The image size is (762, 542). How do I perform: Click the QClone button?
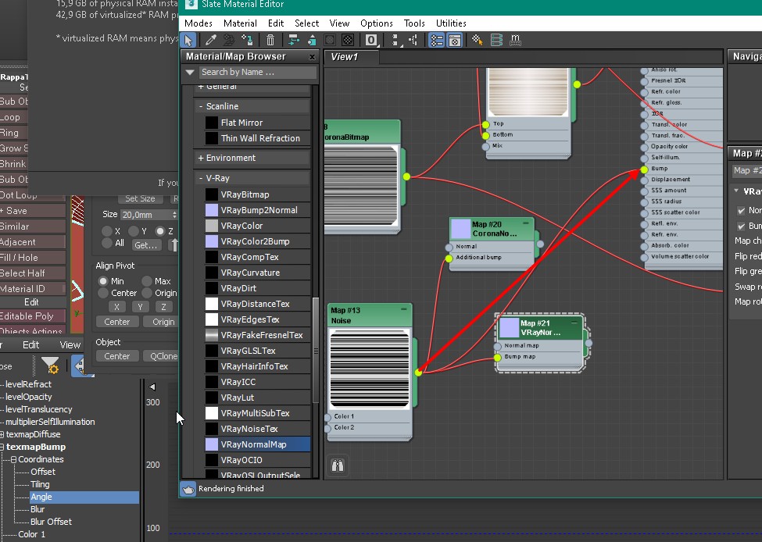159,356
